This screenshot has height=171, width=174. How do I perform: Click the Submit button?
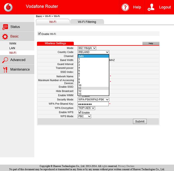pos(140,121)
